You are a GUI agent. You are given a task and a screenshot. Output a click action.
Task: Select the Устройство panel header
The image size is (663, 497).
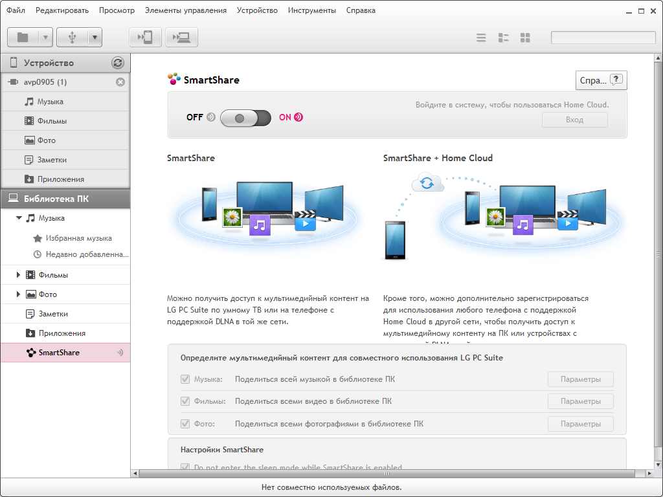[x=65, y=63]
